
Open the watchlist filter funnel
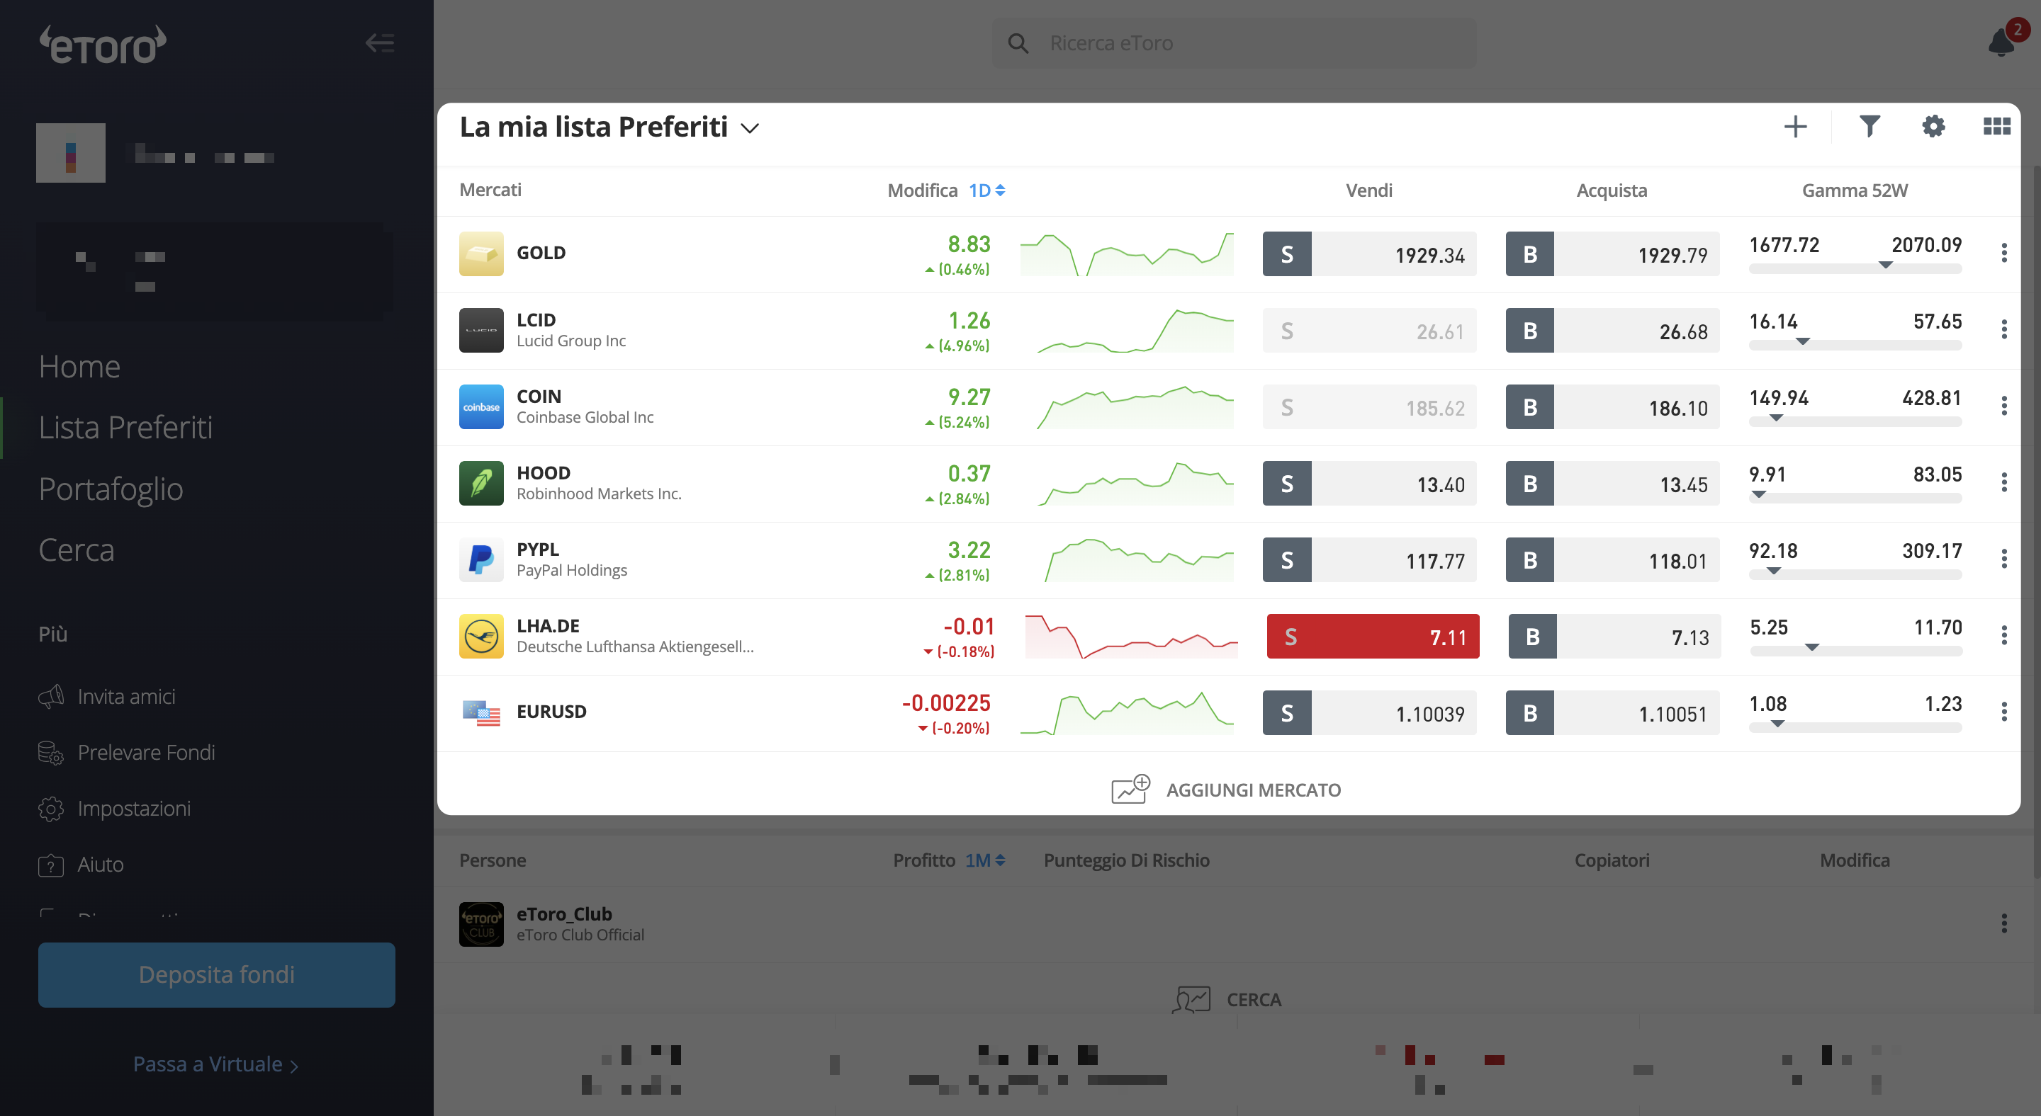tap(1870, 127)
